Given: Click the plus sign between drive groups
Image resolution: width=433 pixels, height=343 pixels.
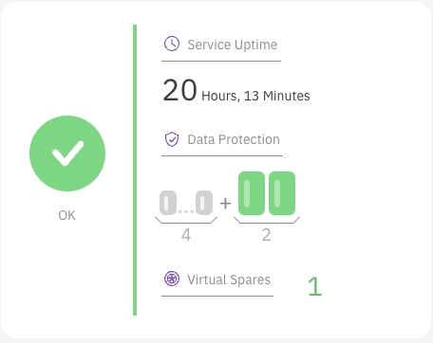Looking at the screenshot, I should point(225,203).
